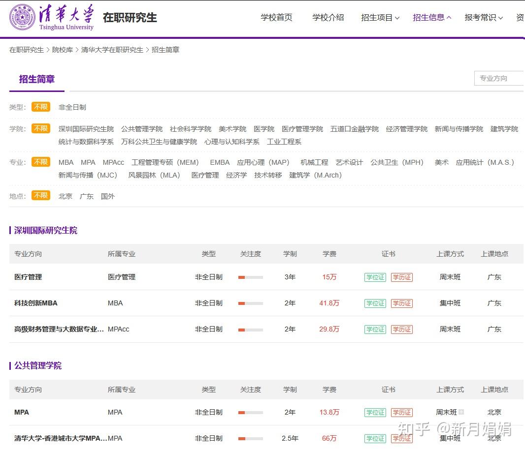The image size is (525, 451).
Task: Filter by 应用统计 (M.A.S.) major
Action: click(x=485, y=162)
